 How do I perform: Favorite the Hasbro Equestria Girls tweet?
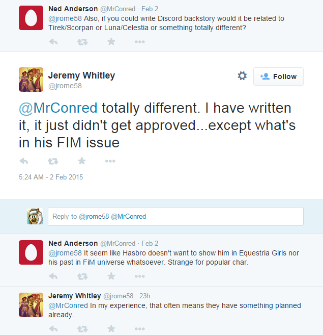(x=111, y=276)
